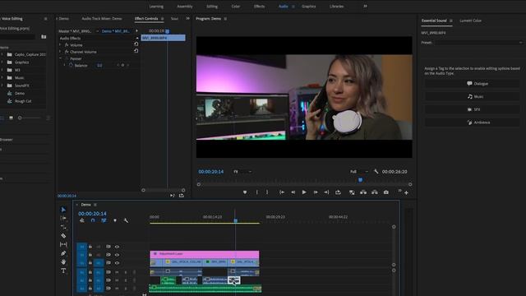Select the Track Select Forward tool
The width and height of the screenshot is (526, 296).
pyautogui.click(x=63, y=218)
